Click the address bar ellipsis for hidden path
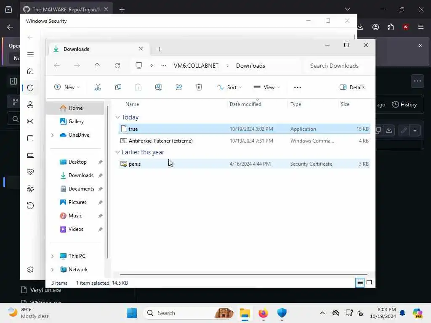 point(164,66)
